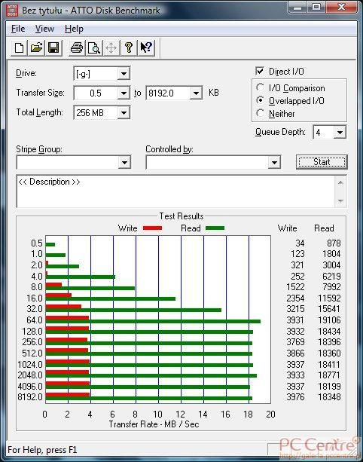The image size is (363, 462).
Task: Expand the Drive dropdown
Action: 124,74
